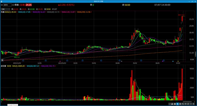The image size is (197, 106).
Task: Click the axis drawing tool icon
Action: pyautogui.click(x=183, y=104)
